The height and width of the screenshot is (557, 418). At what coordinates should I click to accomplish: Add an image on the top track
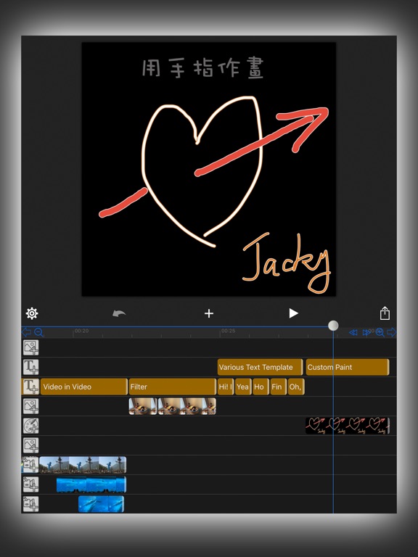coord(31,348)
